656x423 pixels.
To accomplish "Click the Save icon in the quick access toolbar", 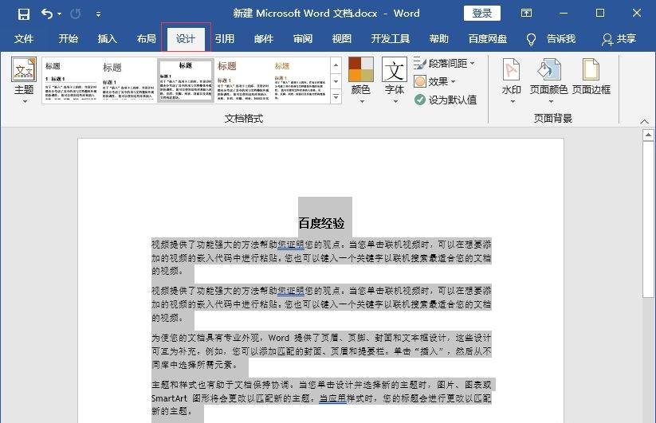I will pos(24,14).
